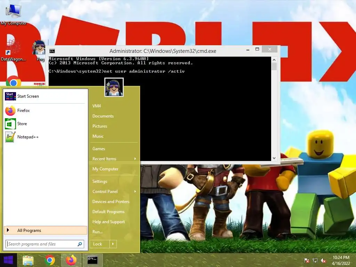Open the clock showing 10:24 PM

[x=341, y=260]
